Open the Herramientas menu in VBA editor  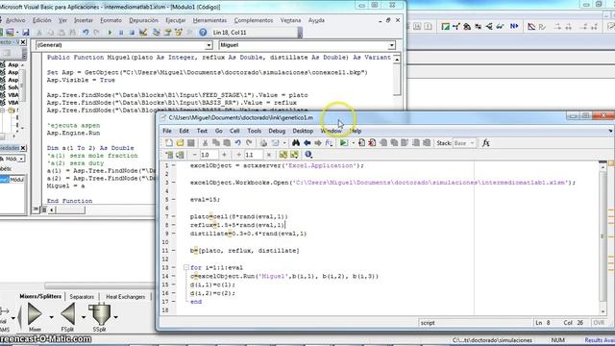point(209,20)
